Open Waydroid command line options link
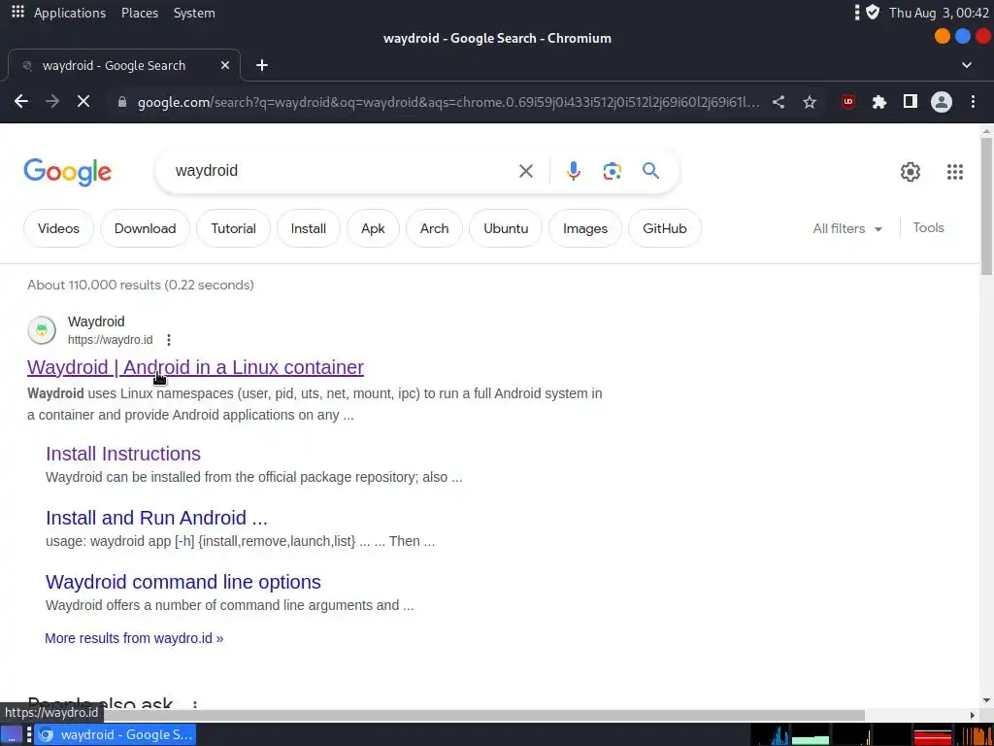This screenshot has width=994, height=746. pos(183,582)
